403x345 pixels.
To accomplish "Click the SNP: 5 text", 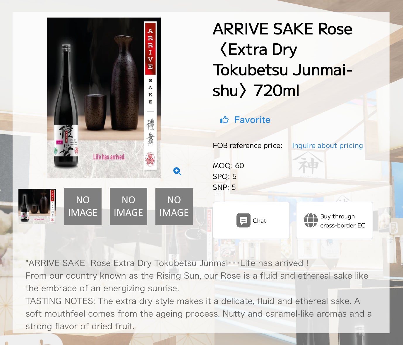I will coord(224,187).
